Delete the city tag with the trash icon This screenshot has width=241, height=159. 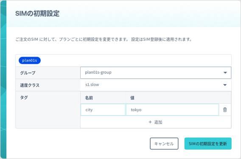pos(225,110)
